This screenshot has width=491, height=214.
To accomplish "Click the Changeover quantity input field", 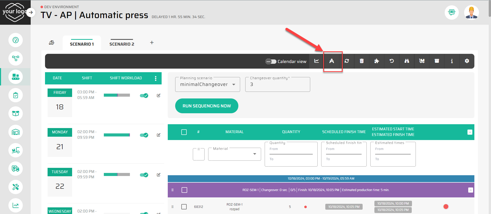I will [277, 85].
